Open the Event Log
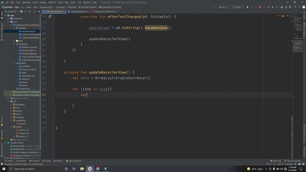 (275, 161)
